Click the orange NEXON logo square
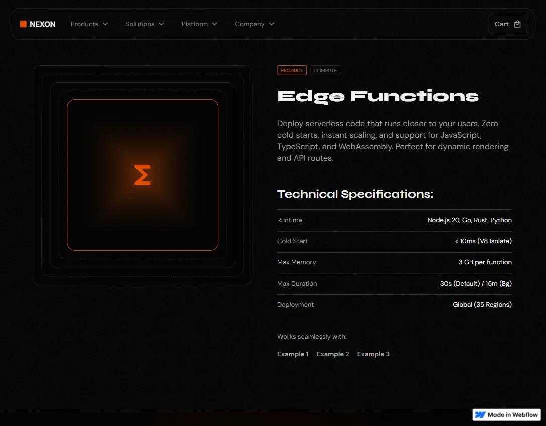This screenshot has width=546, height=426. coord(23,24)
